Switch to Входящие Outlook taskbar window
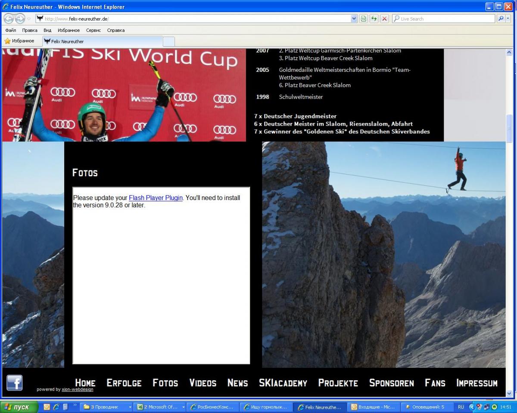Image resolution: width=517 pixels, height=413 pixels. 374,407
